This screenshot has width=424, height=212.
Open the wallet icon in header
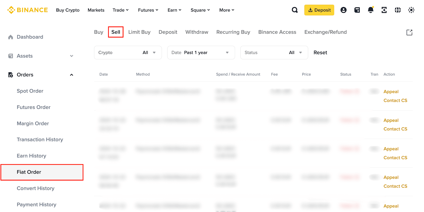click(x=357, y=10)
